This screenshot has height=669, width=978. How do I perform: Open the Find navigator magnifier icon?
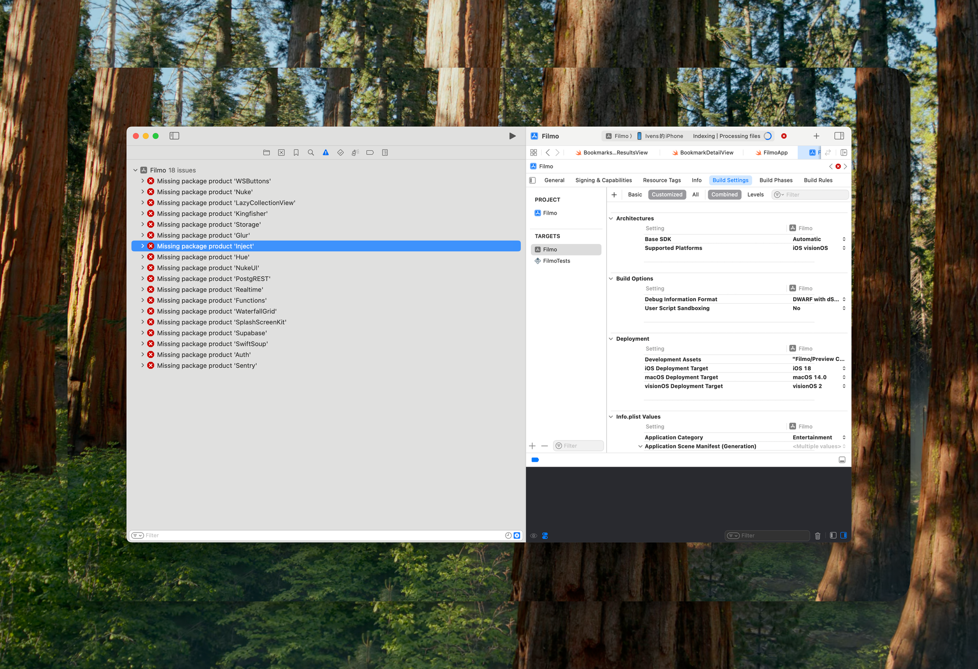click(x=311, y=153)
